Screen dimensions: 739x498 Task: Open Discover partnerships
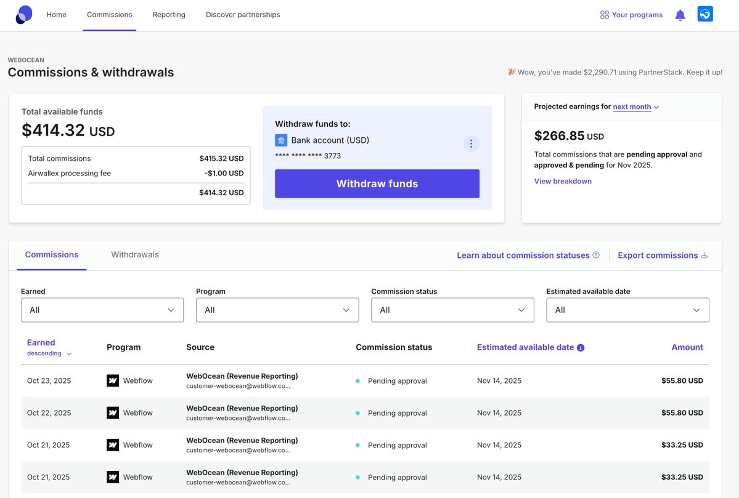tap(243, 15)
